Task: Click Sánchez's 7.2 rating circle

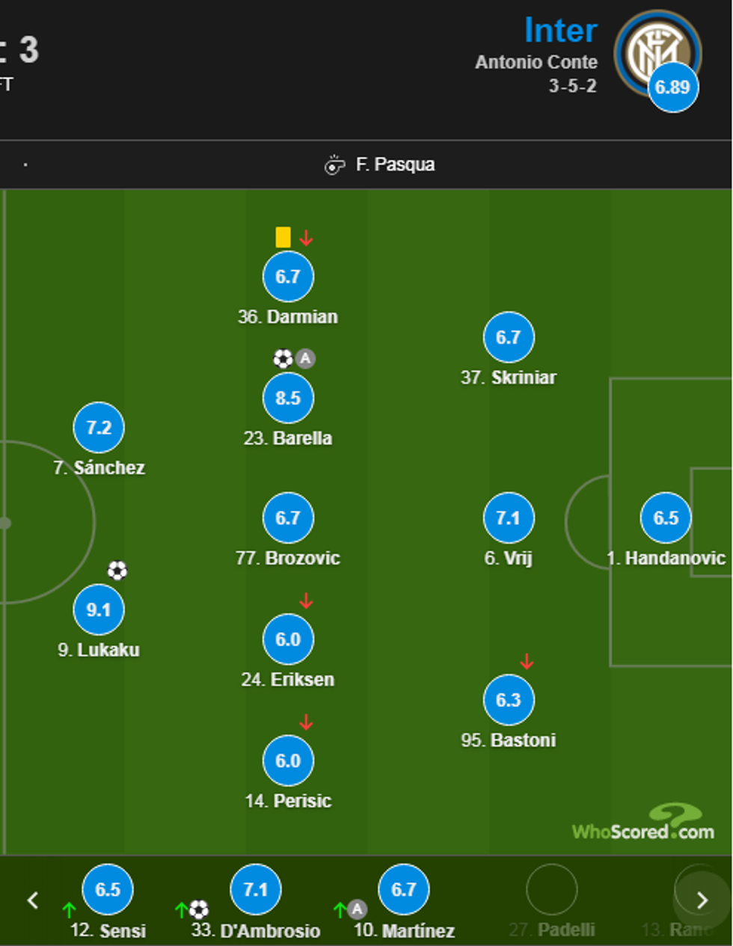Action: (x=99, y=428)
